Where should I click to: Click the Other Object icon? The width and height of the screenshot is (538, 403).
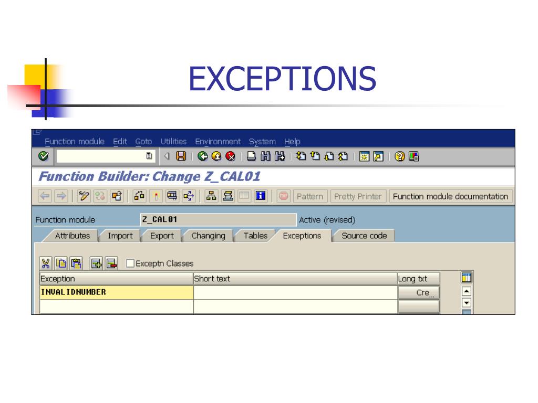point(117,196)
